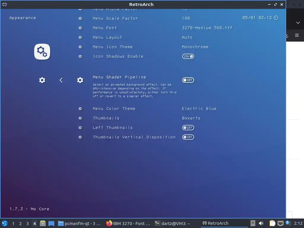This screenshot has height=228, width=304.
Task: Select the Thumbnails Vertical Disposition label
Action: coord(134,137)
